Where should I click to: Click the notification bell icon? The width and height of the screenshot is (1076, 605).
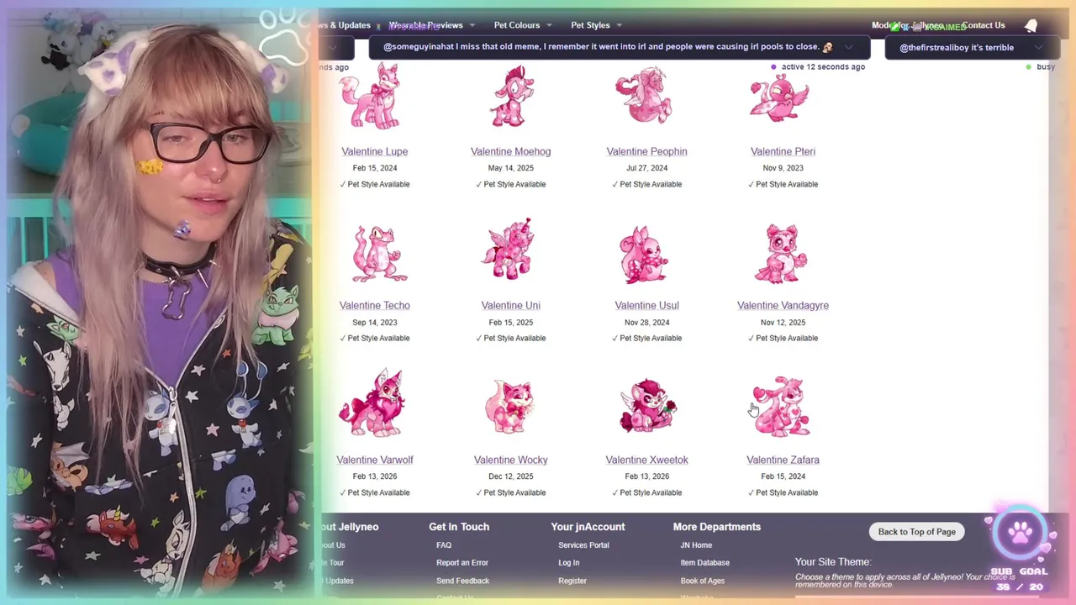[x=1031, y=25]
